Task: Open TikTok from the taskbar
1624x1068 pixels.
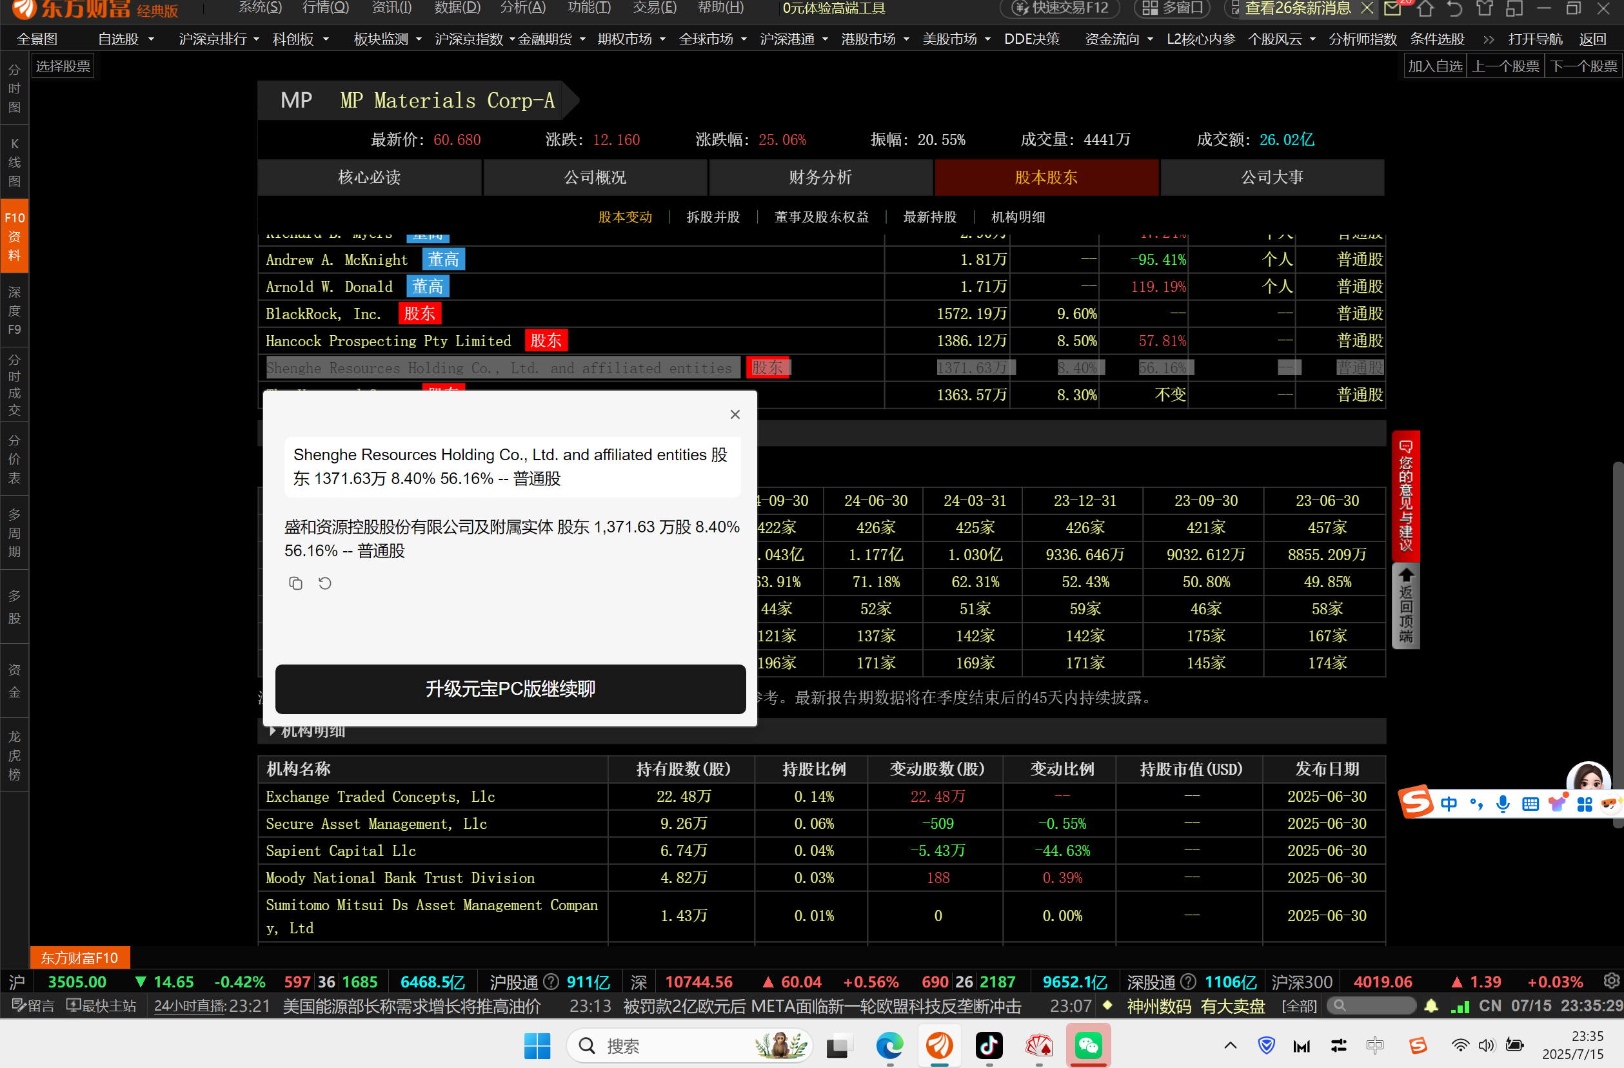Action: [989, 1045]
